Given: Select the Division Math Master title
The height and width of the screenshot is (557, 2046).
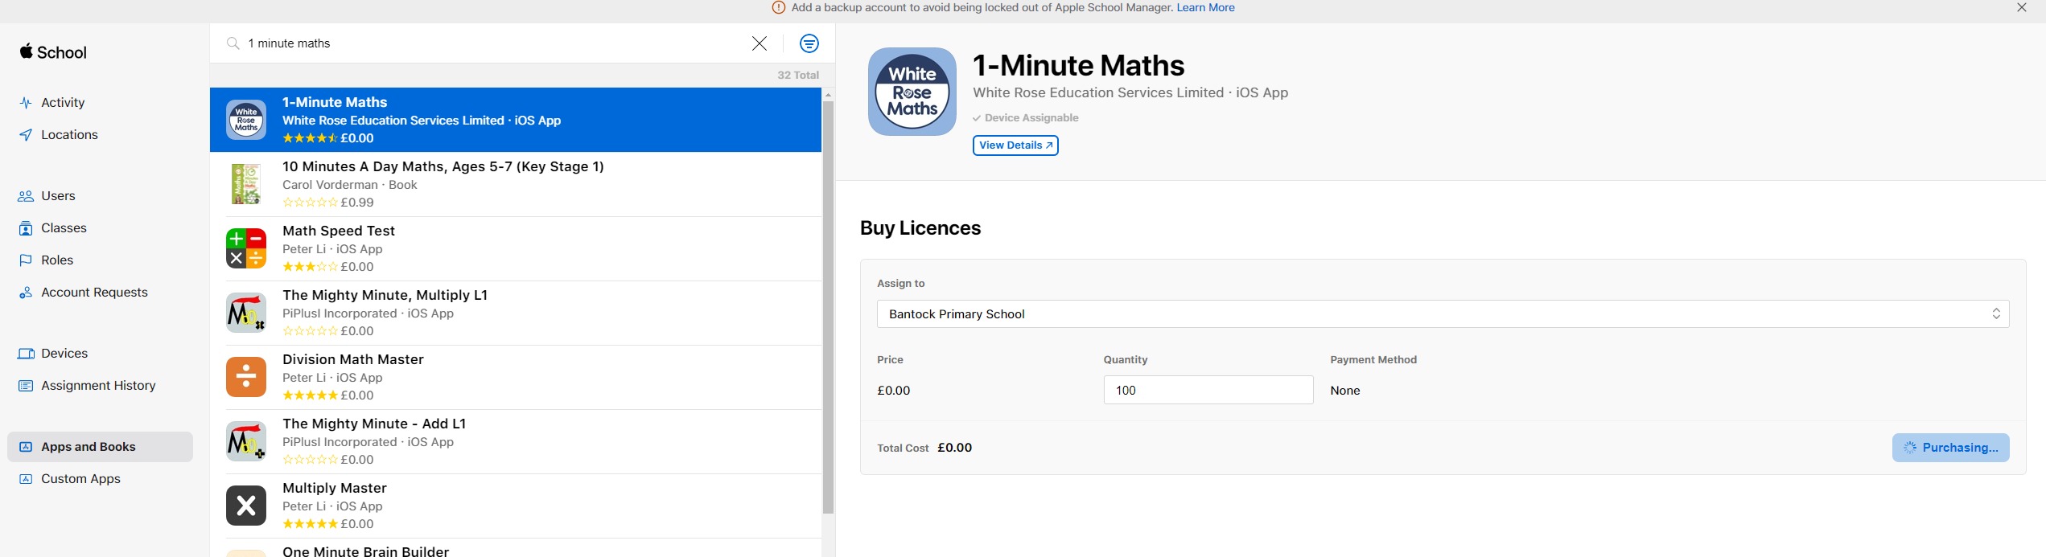Looking at the screenshot, I should (x=353, y=359).
